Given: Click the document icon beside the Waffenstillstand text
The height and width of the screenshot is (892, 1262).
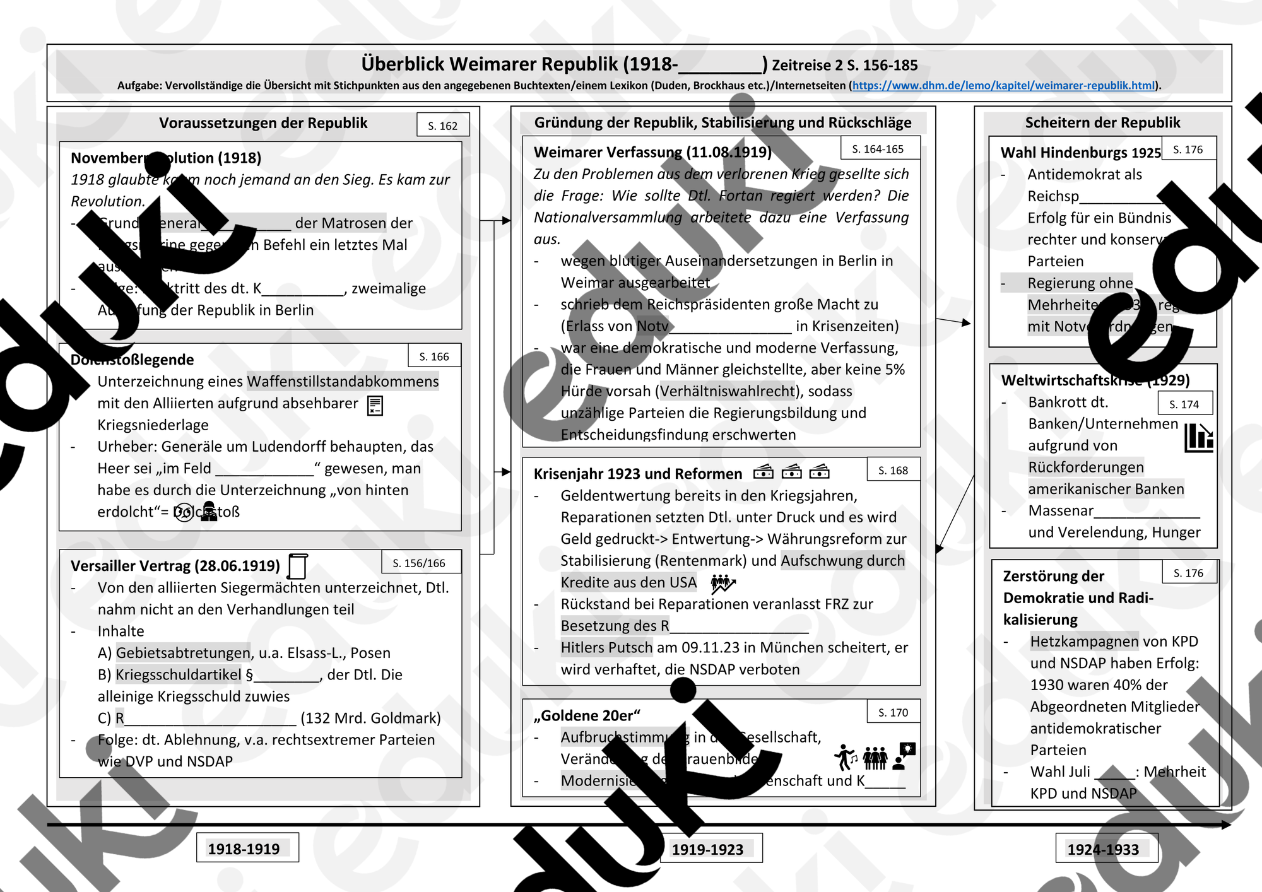Looking at the screenshot, I should point(375,406).
